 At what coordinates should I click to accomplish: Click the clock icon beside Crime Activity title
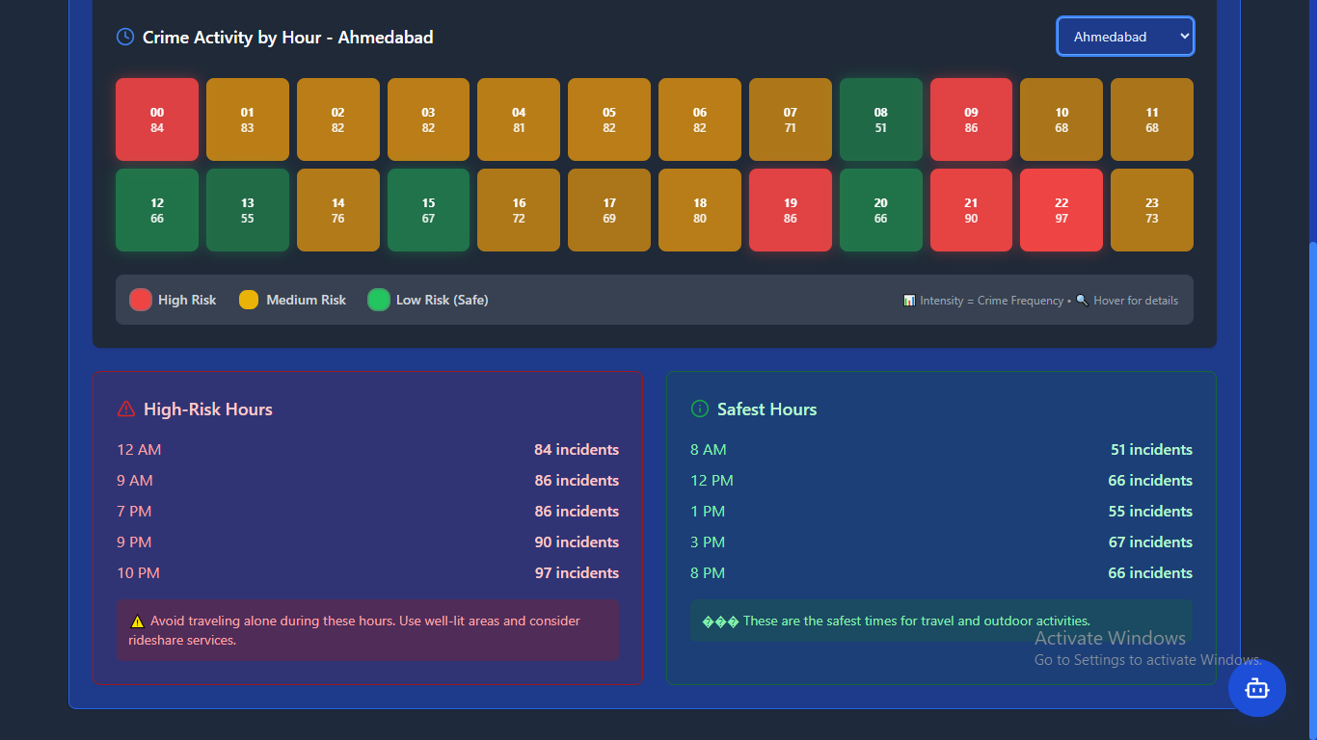point(125,37)
